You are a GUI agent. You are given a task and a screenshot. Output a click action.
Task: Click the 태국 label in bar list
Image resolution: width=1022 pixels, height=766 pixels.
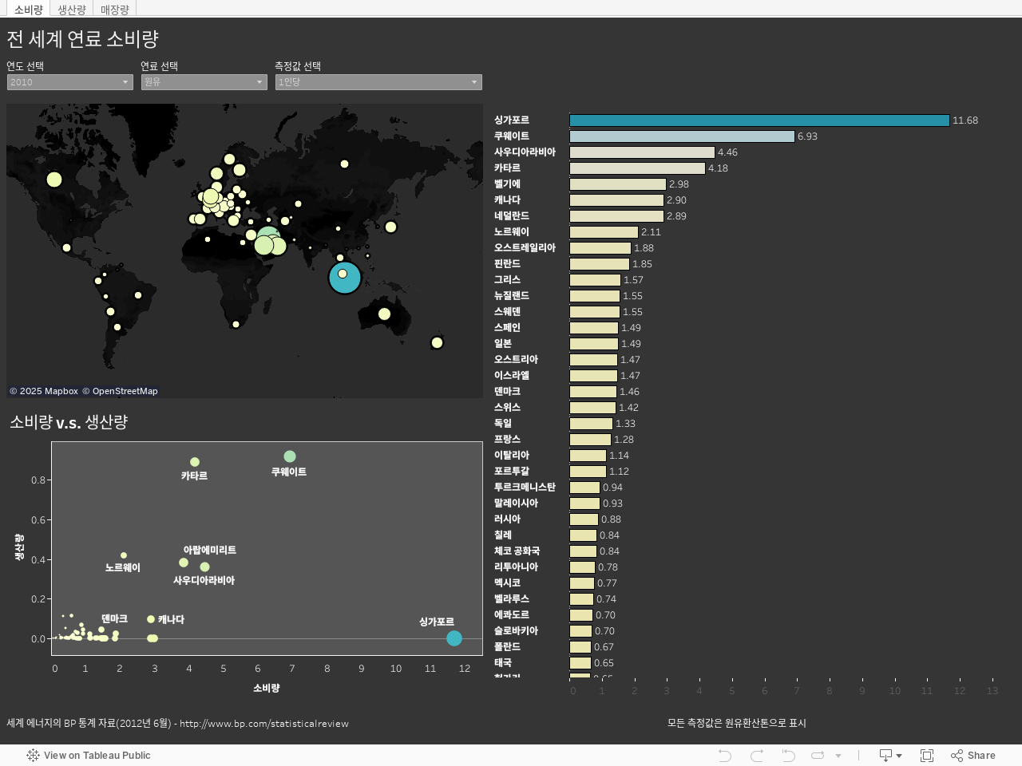(503, 663)
